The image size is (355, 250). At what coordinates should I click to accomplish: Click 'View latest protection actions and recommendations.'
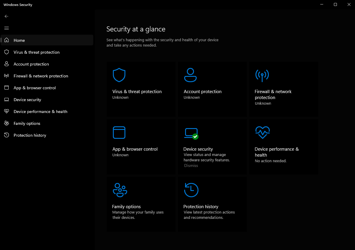tap(209, 215)
